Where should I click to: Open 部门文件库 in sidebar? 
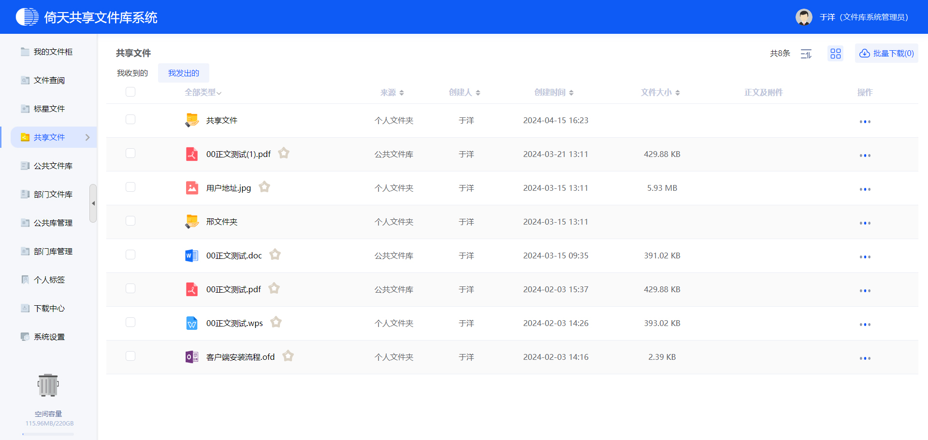click(x=53, y=194)
